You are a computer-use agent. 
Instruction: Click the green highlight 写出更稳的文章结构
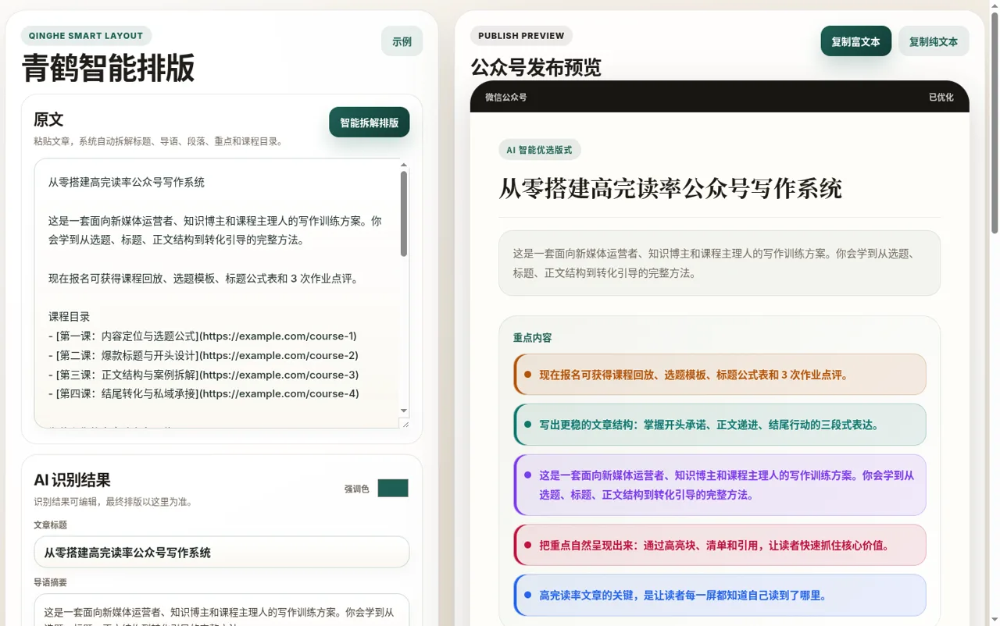(720, 425)
